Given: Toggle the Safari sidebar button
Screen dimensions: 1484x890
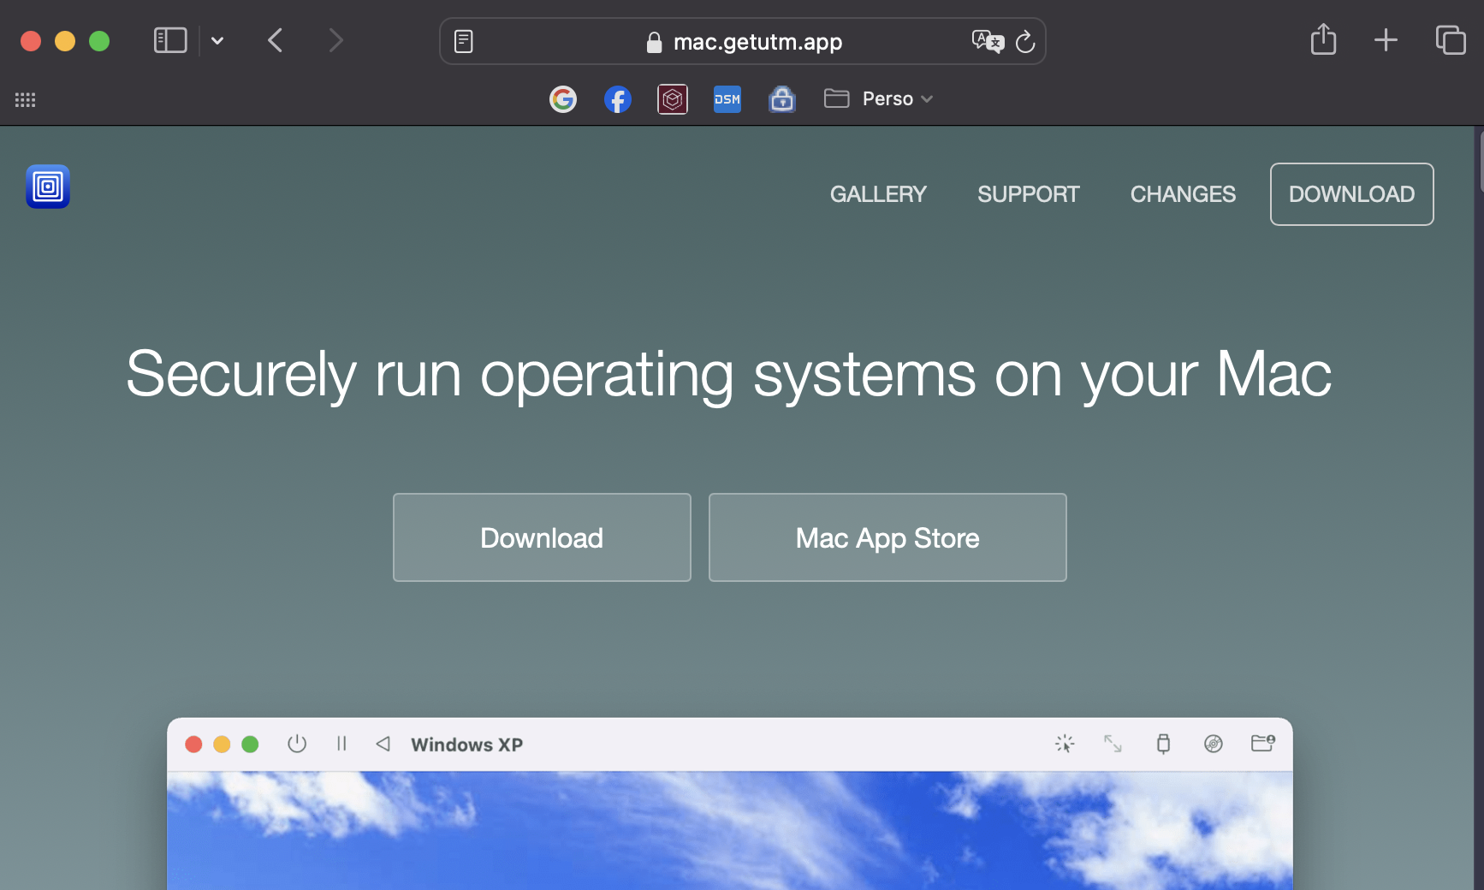Looking at the screenshot, I should coord(170,40).
